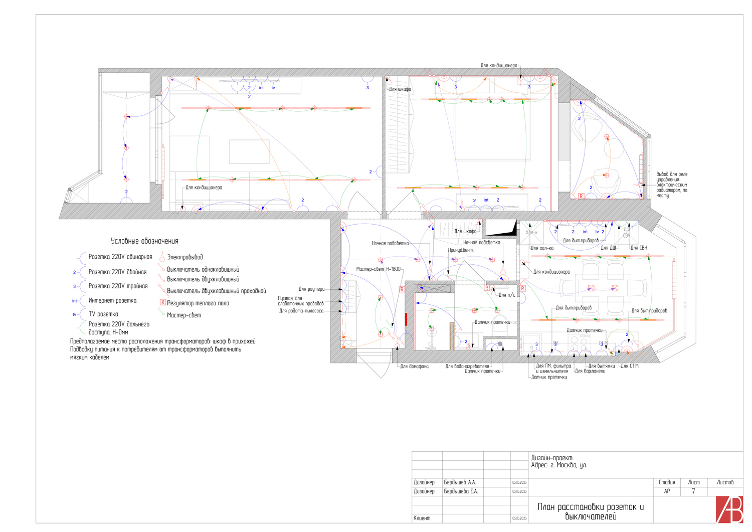Click the sheet number 7 cell
The width and height of the screenshot is (752, 532).
tap(693, 491)
